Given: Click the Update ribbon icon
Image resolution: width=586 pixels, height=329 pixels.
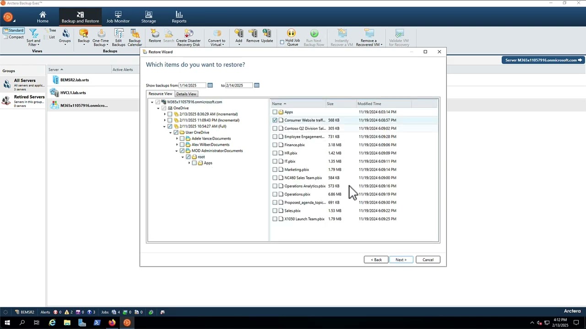Looking at the screenshot, I should pyautogui.click(x=267, y=37).
